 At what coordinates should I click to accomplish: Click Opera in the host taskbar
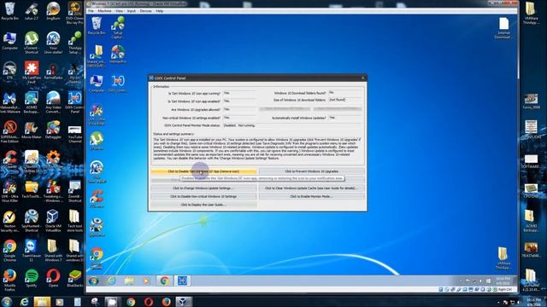pos(148,301)
